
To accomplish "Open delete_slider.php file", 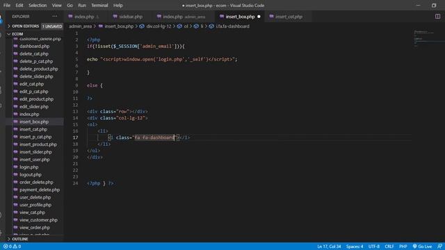I will tap(36, 76).
